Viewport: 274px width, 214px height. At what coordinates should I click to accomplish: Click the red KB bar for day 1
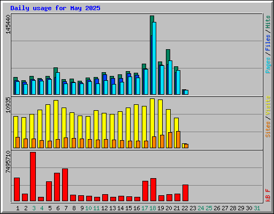pyautogui.click(x=17, y=189)
